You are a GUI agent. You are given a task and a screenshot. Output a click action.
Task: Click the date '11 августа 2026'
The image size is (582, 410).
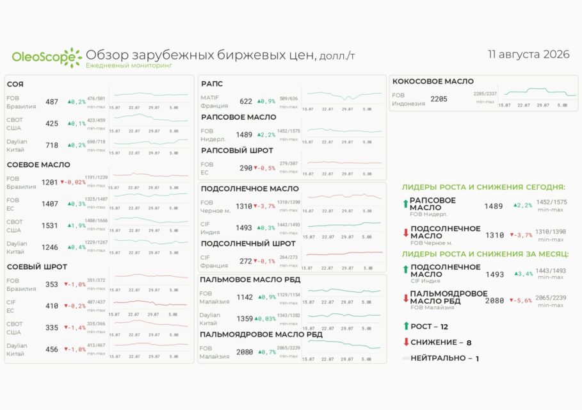[x=529, y=54]
